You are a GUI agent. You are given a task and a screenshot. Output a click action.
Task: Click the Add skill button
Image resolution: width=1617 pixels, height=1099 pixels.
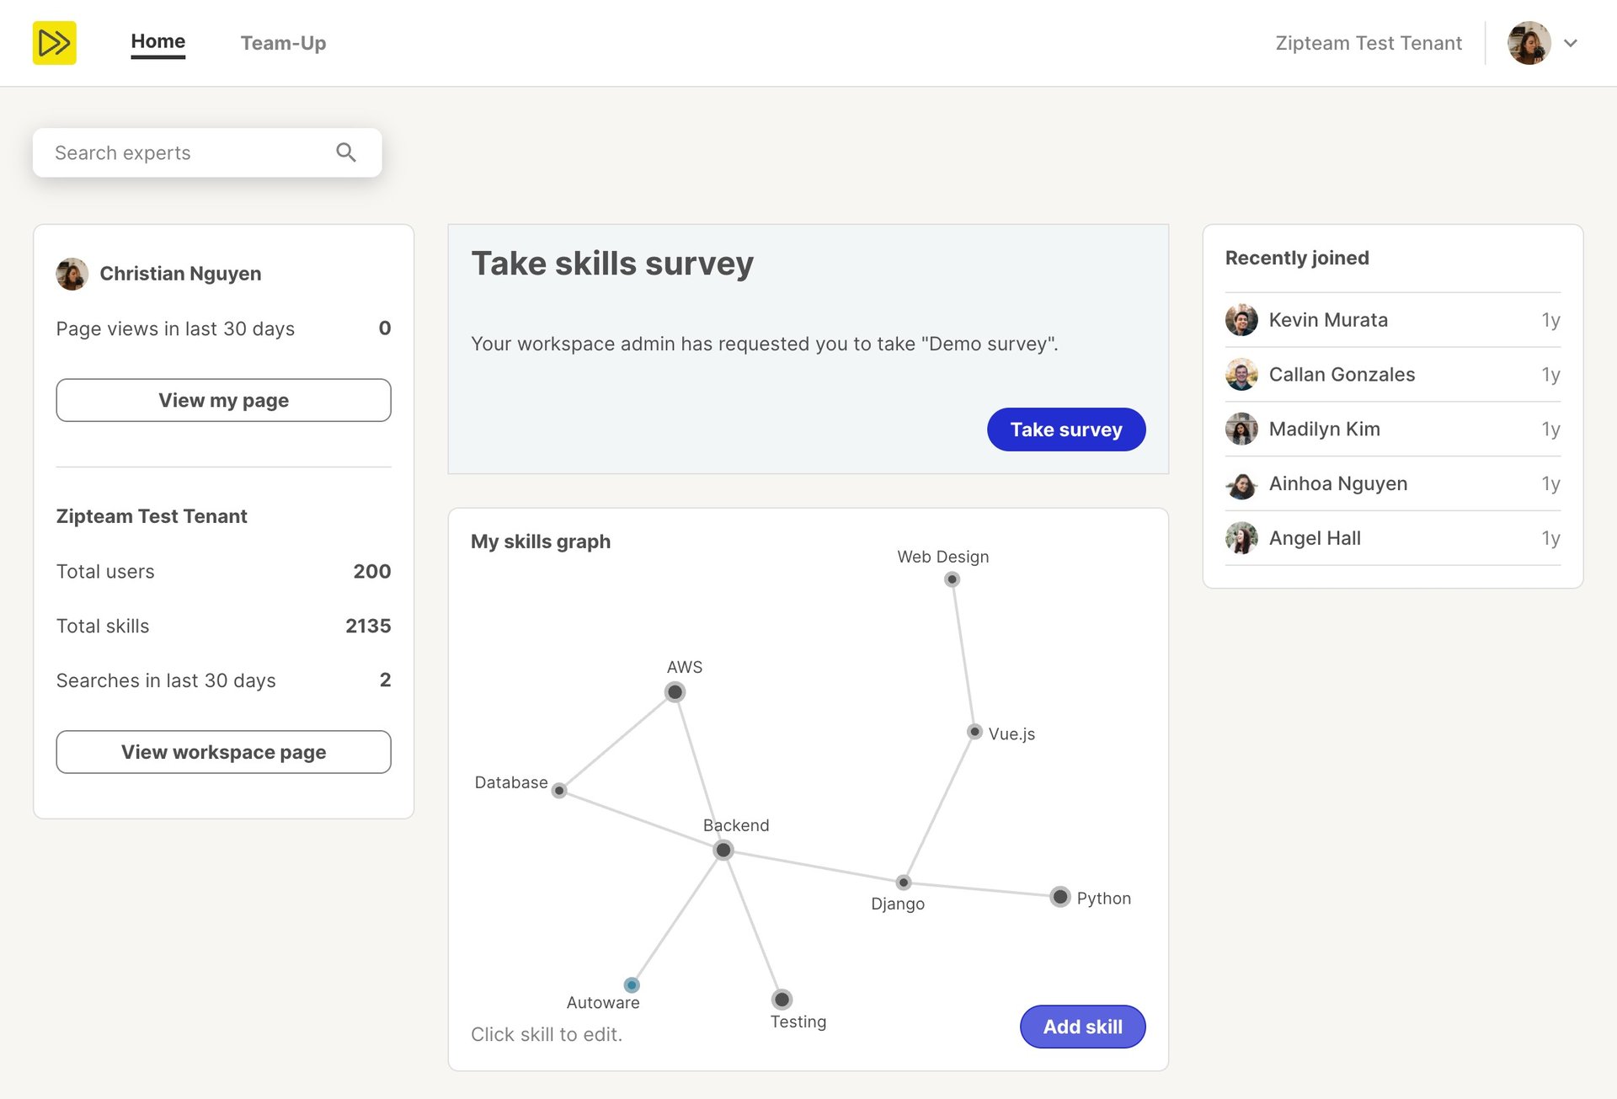point(1082,1027)
